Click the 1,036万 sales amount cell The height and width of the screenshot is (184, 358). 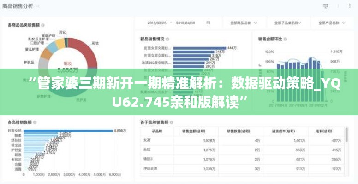click(x=209, y=169)
